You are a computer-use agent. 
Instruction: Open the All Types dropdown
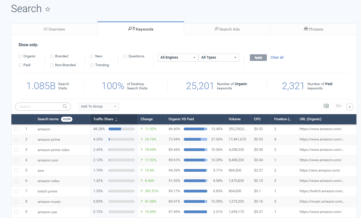[x=219, y=58]
